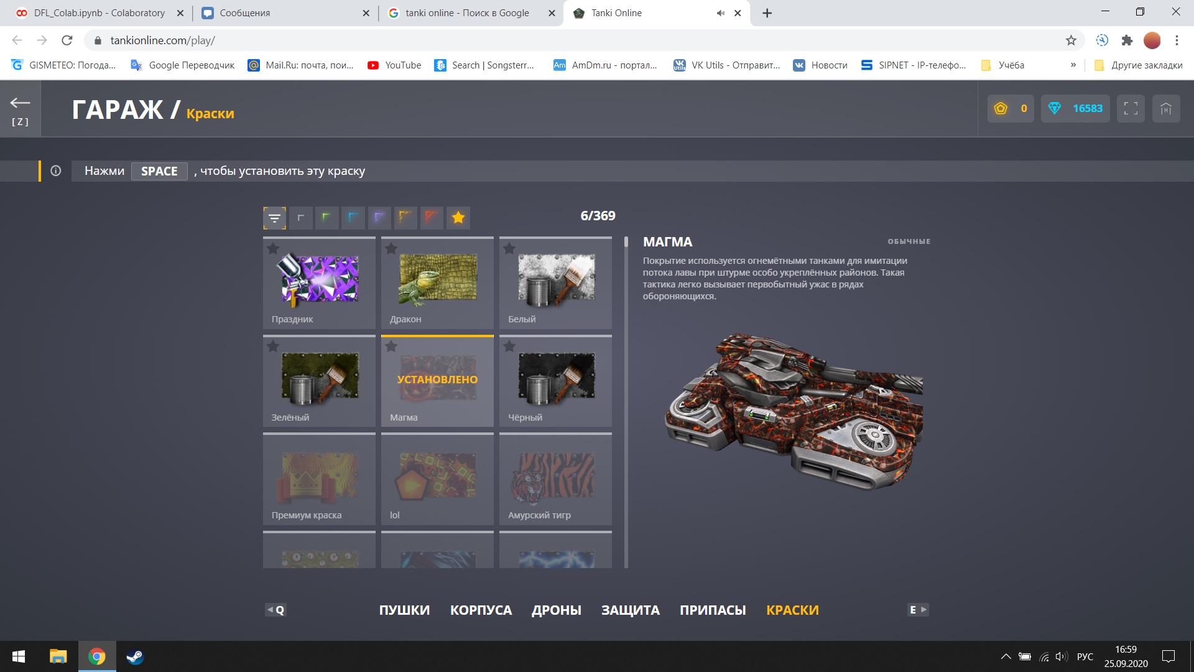Open the Учёба bookmarks folder
The image size is (1194, 672).
[1002, 65]
